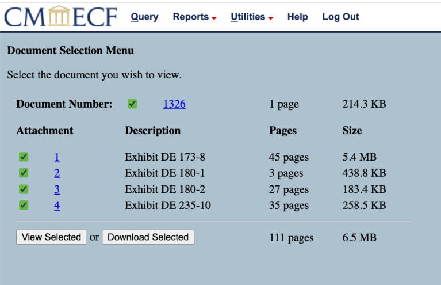Expand the Reports dropdown menu
This screenshot has width=441, height=285.
click(194, 17)
